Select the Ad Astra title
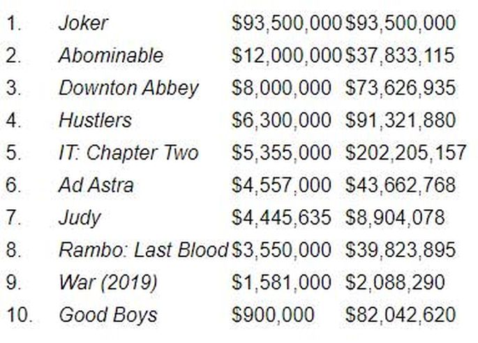 (96, 185)
